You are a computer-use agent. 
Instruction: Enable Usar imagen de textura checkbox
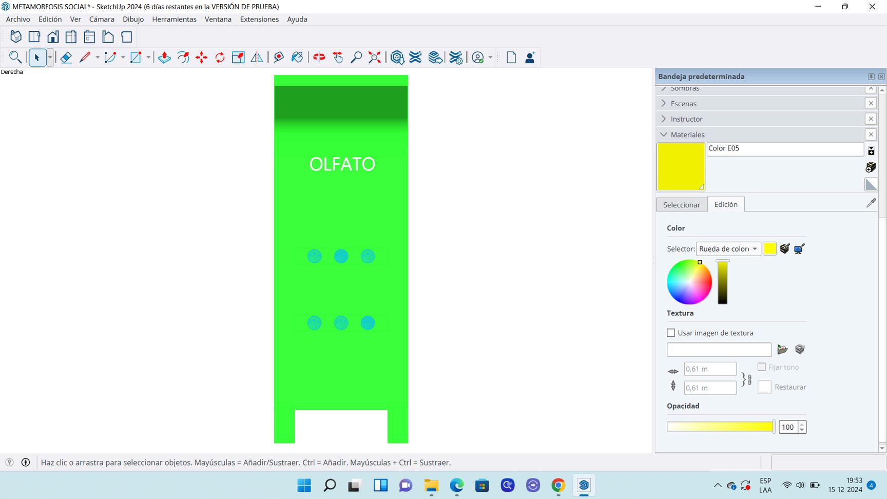(x=671, y=333)
